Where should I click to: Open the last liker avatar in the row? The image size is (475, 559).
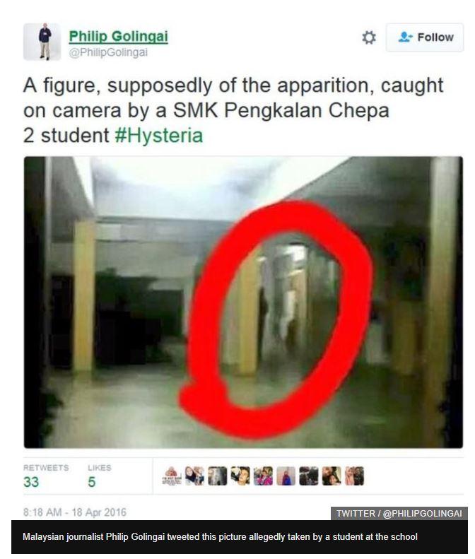pos(354,476)
